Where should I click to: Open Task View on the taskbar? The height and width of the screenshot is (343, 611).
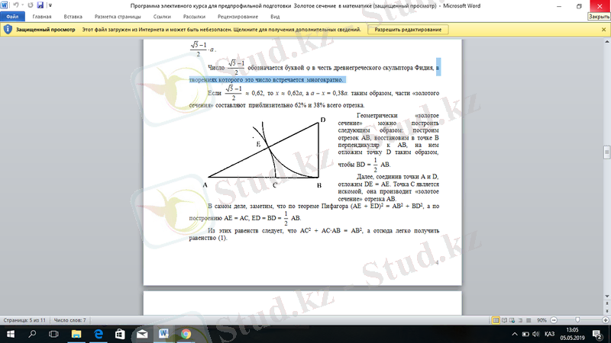pyautogui.click(x=53, y=334)
